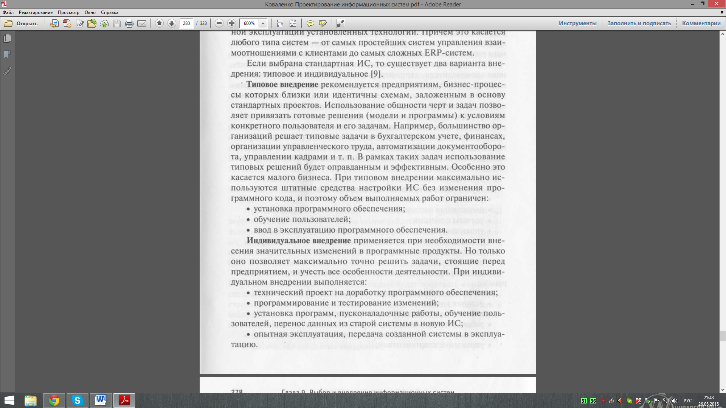Click the Adobe Reader taskbar icon

tap(124, 400)
